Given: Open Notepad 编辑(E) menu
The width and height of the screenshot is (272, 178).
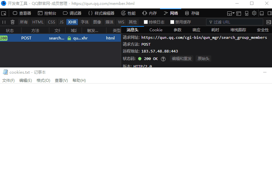Looking at the screenshot, I should click(25, 81).
